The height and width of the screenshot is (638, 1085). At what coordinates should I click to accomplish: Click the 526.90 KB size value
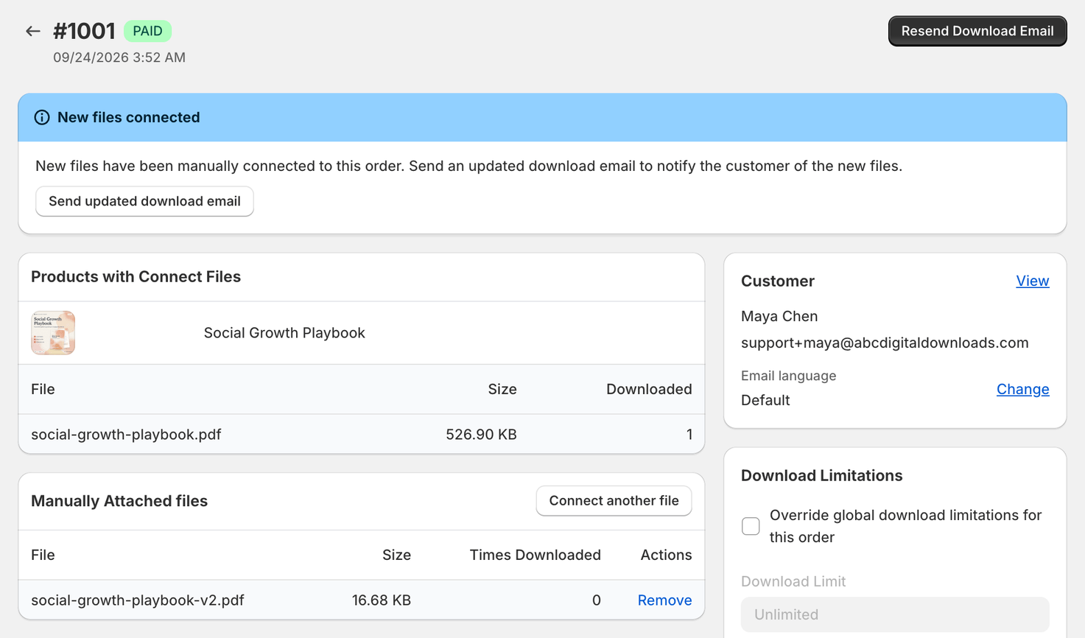481,434
